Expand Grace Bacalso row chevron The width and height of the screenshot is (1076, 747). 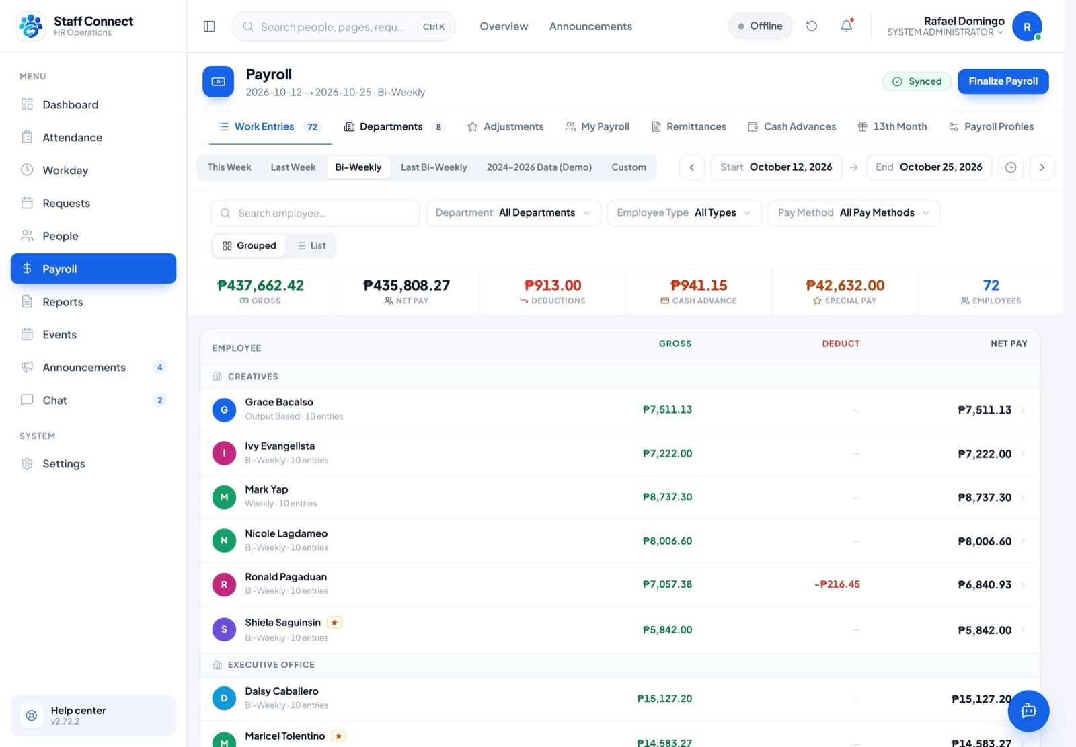click(1023, 410)
